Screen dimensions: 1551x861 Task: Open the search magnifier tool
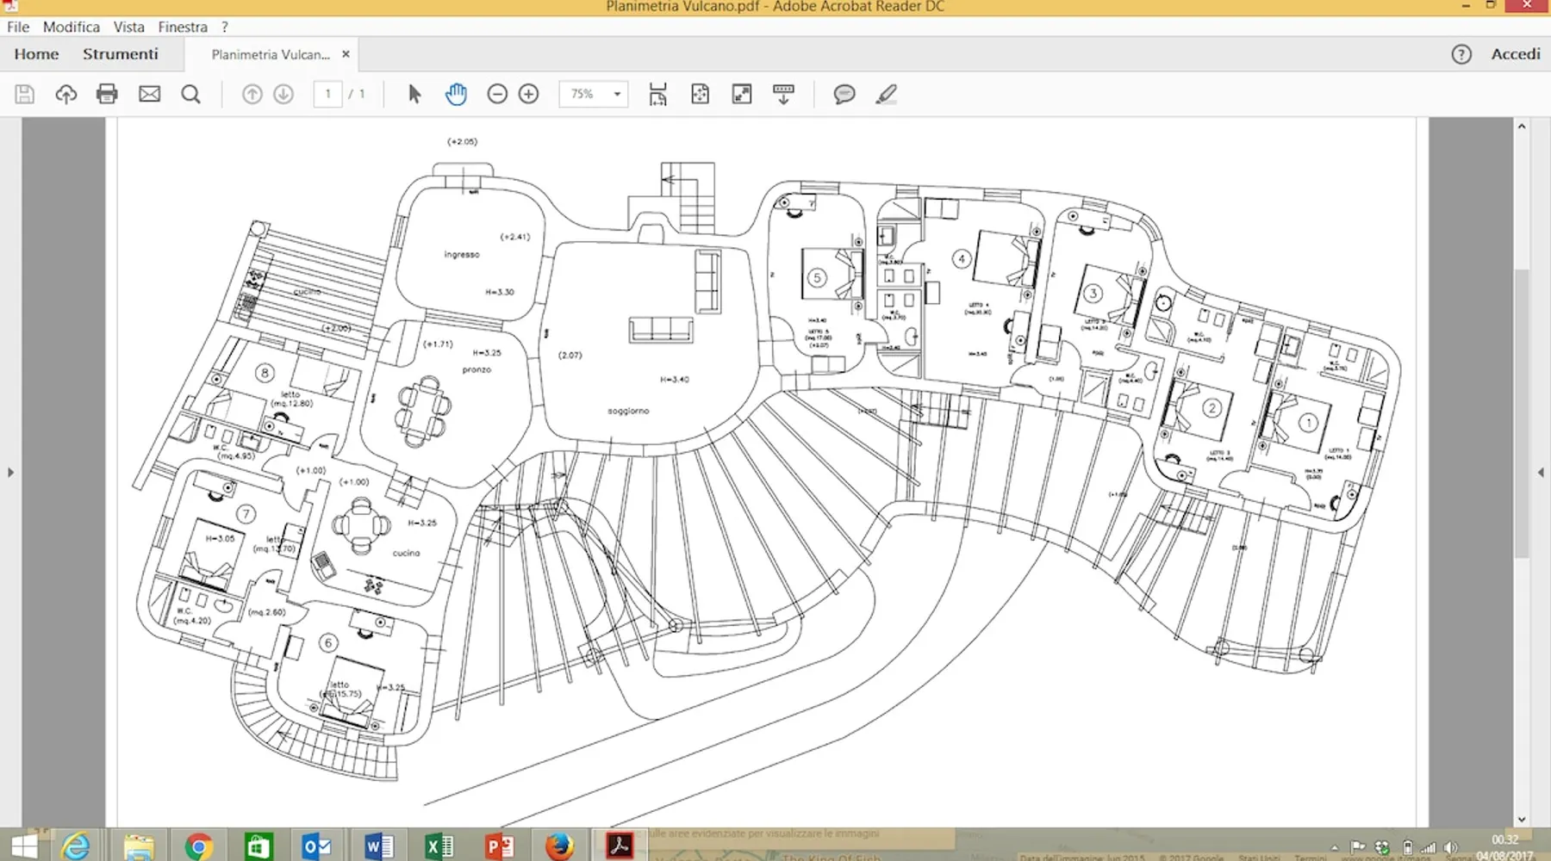(x=190, y=94)
